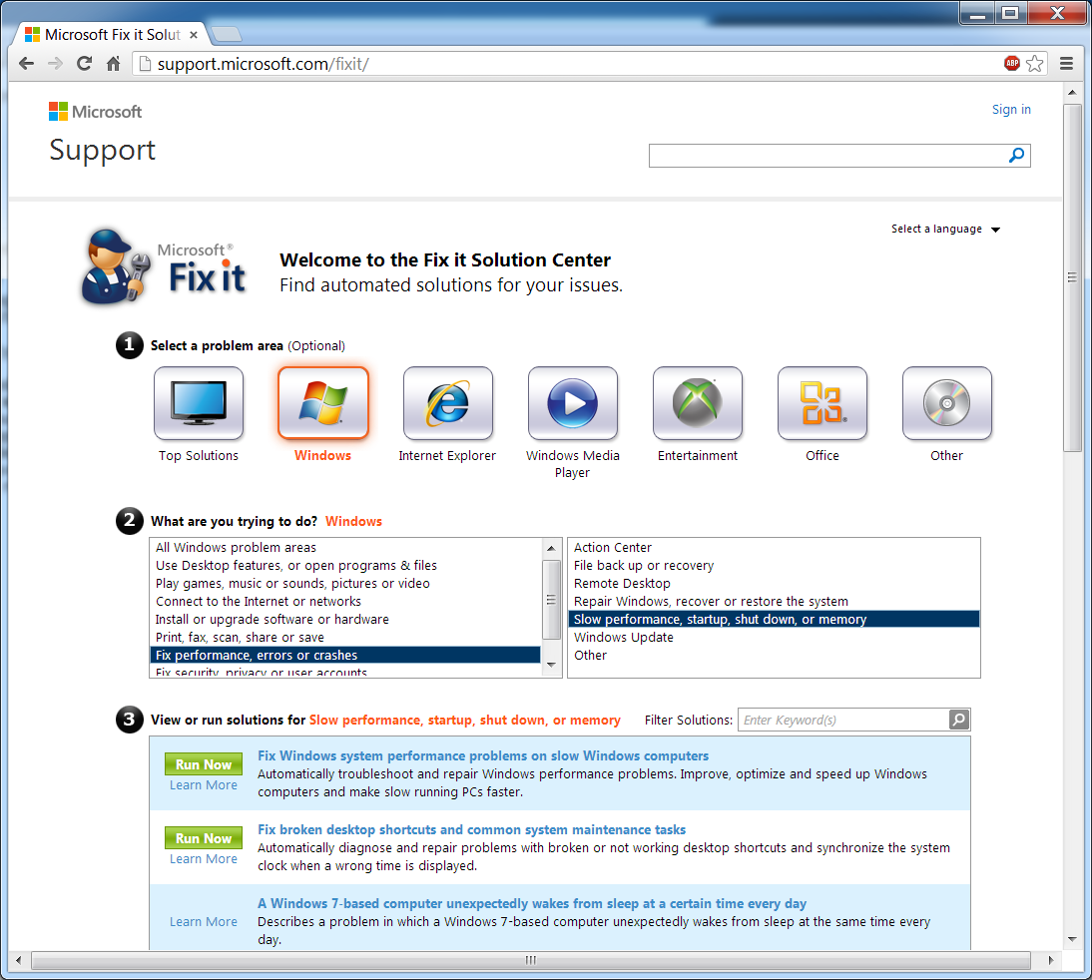Open a new browser tab
This screenshot has height=980, width=1092.
[226, 34]
